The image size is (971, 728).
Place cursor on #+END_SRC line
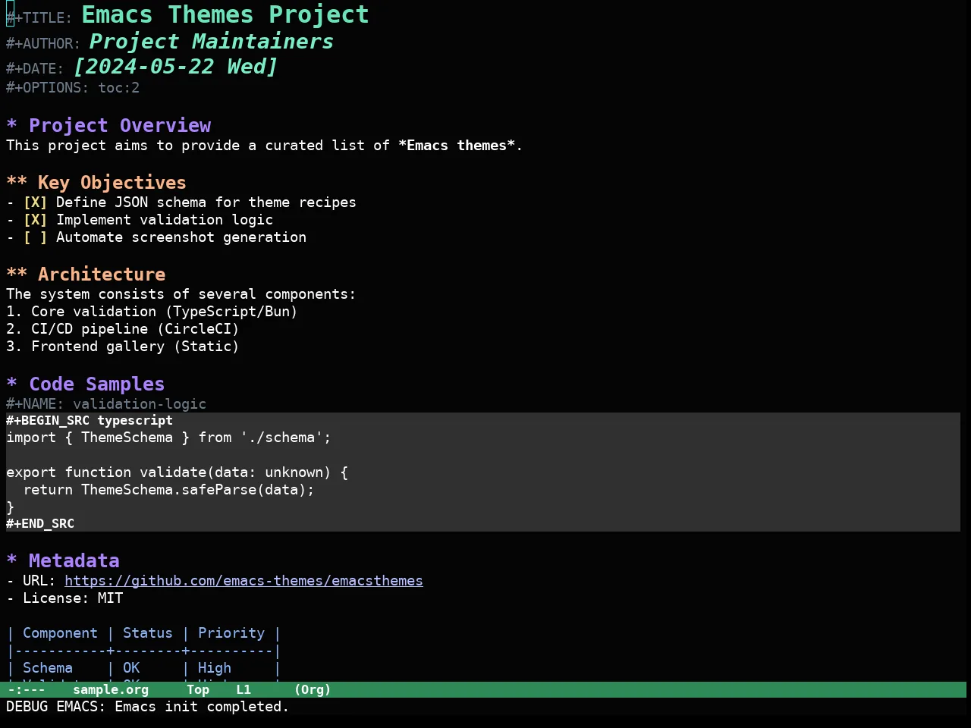click(40, 523)
